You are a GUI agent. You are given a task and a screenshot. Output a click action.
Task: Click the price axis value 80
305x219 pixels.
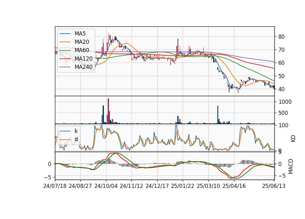(281, 37)
